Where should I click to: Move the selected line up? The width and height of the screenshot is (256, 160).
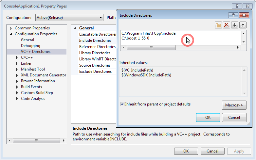pyautogui.click(x=243, y=25)
